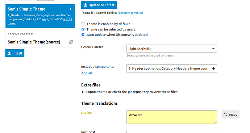This screenshot has width=250, height=133.
Task: Click the 'and 12 more' link
Action: point(40,21)
